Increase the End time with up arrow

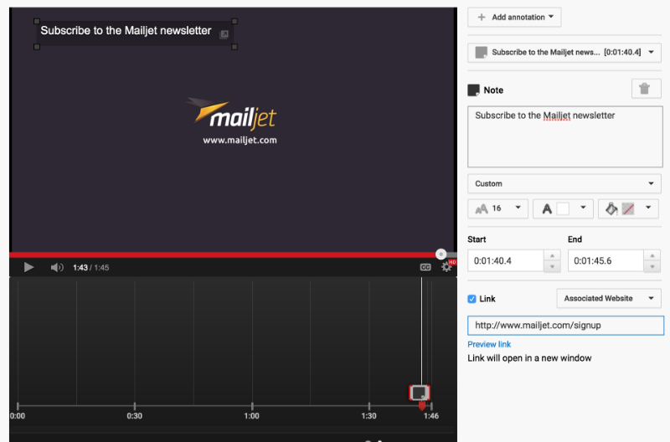[x=652, y=255]
